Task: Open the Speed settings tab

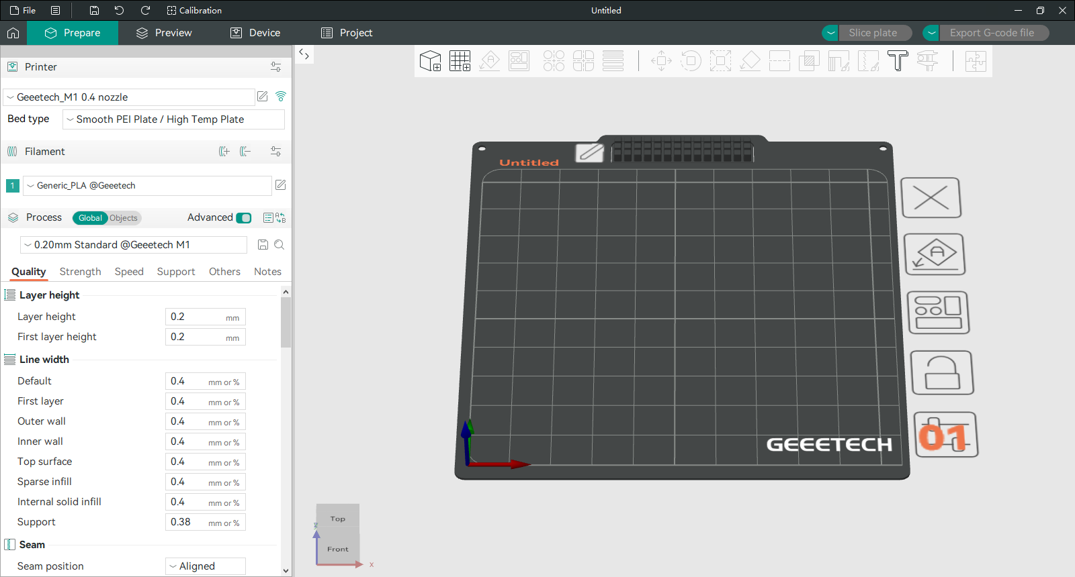Action: point(129,272)
